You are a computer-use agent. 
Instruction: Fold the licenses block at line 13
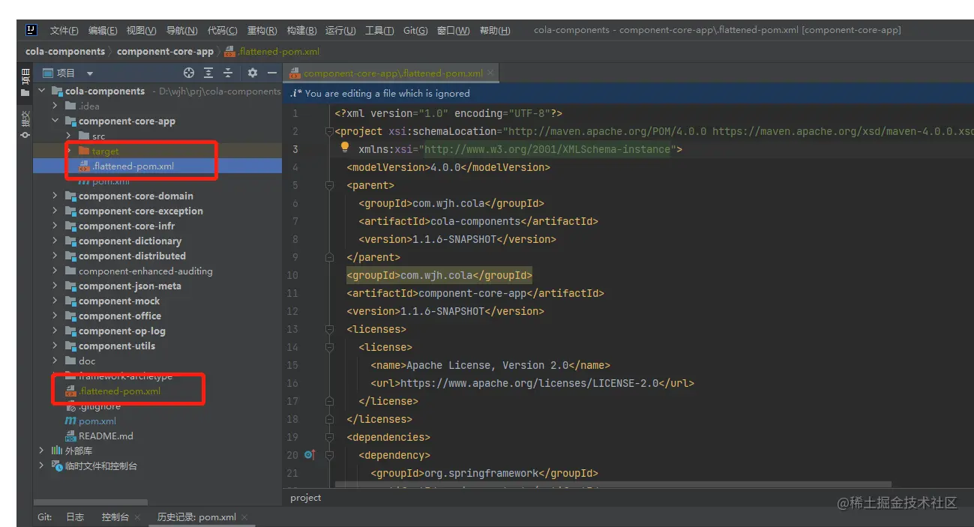tap(329, 329)
